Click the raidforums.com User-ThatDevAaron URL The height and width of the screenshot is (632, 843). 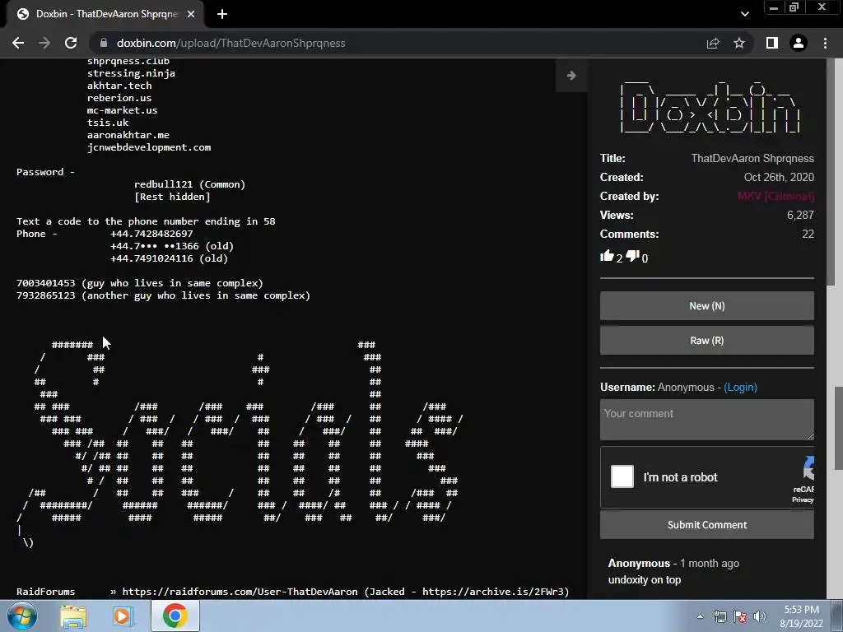[x=240, y=592]
